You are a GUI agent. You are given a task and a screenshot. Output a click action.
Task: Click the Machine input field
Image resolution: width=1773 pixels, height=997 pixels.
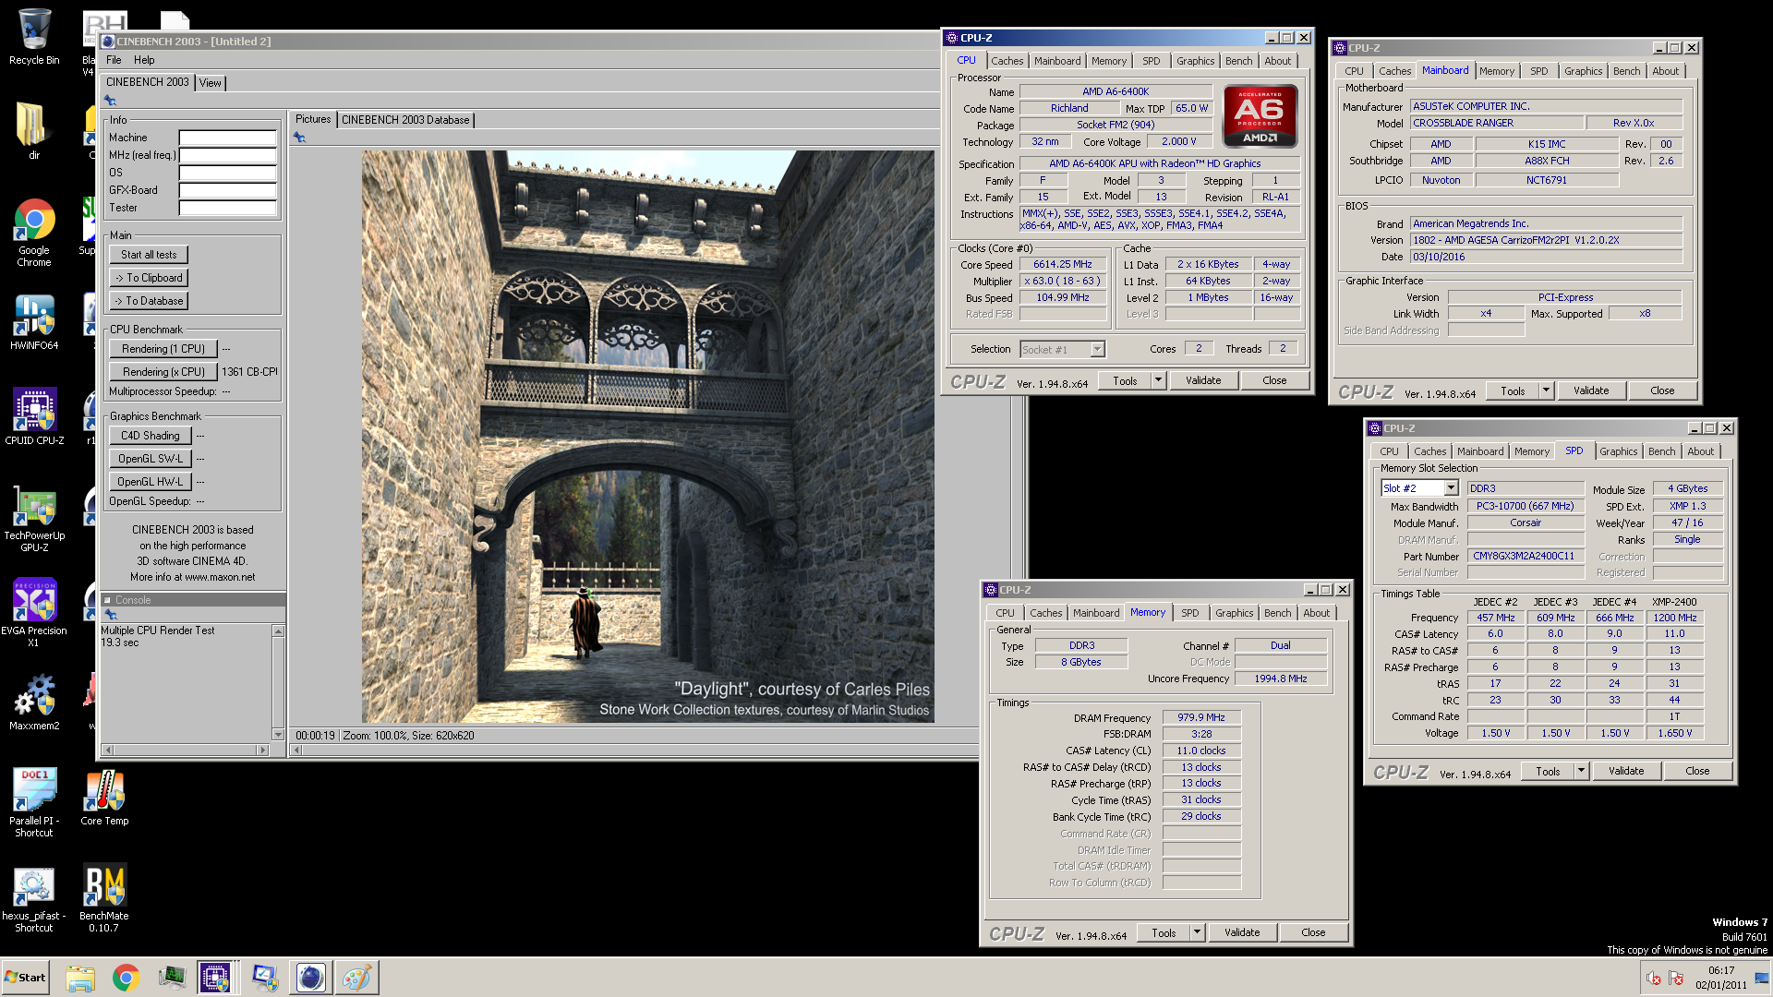coord(228,138)
